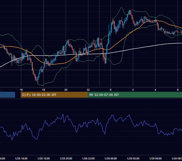
Task: Click the 1/28 16:00 time label
Action: tap(21, 158)
